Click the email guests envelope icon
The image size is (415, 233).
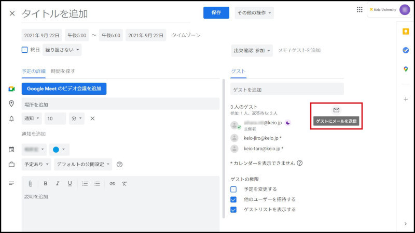pos(336,110)
